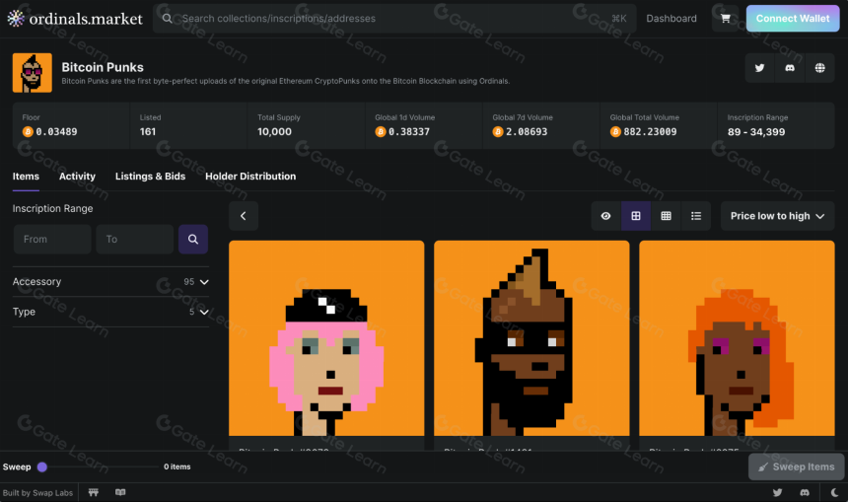This screenshot has width=848, height=502.
Task: Open the shopping cart
Action: (x=725, y=19)
